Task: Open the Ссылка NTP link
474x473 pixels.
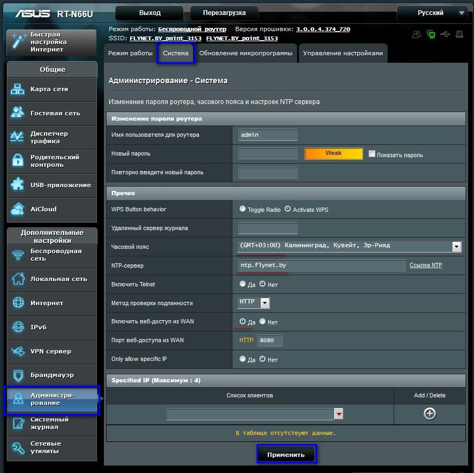Action: pyautogui.click(x=426, y=265)
